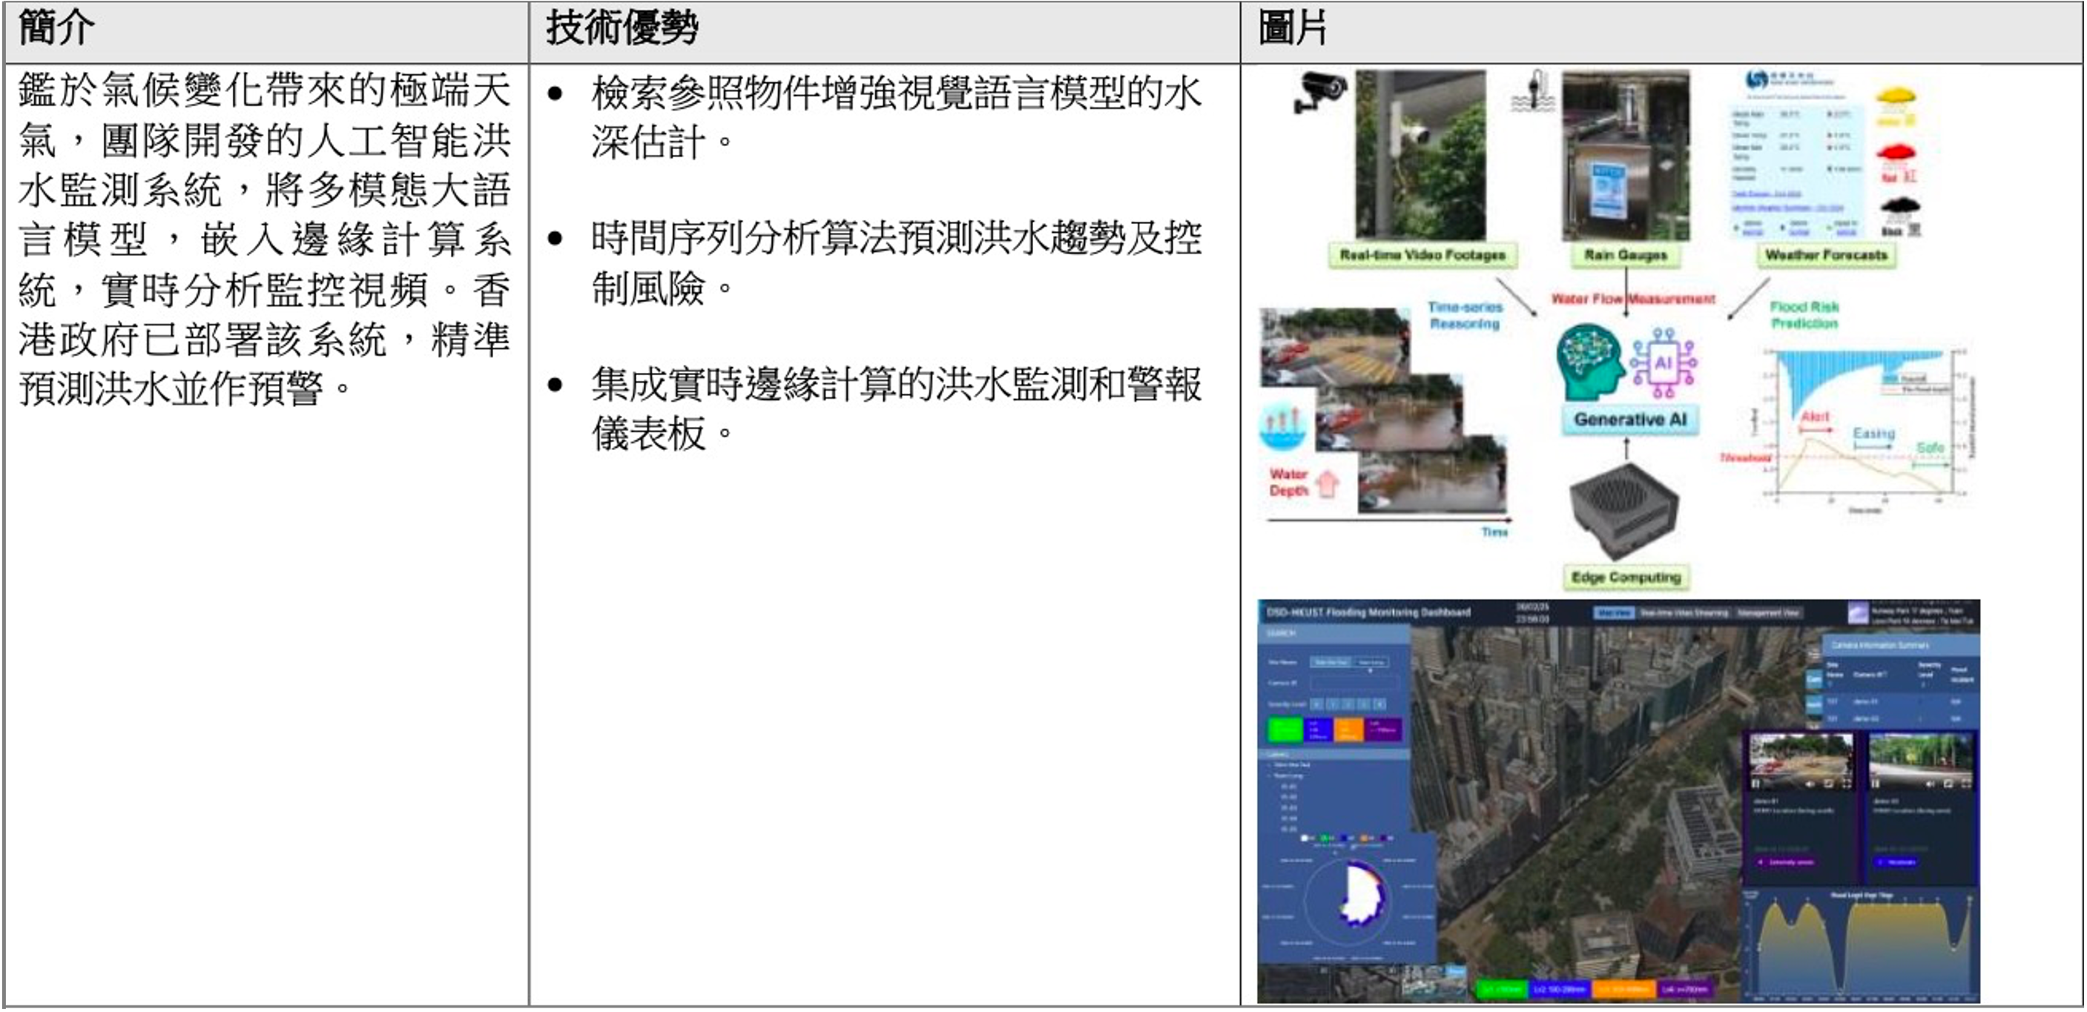Click the rain gauge cabinet photo
The width and height of the screenshot is (2087, 1012).
click(1626, 155)
